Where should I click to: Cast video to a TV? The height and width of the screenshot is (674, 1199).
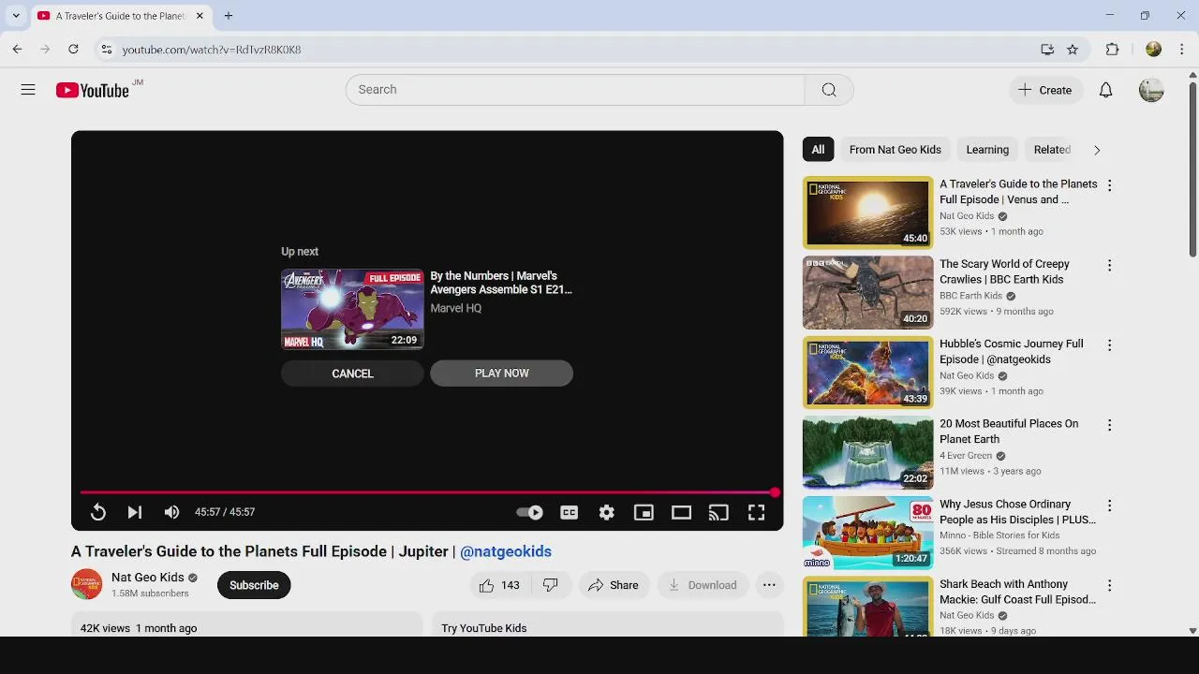point(718,512)
